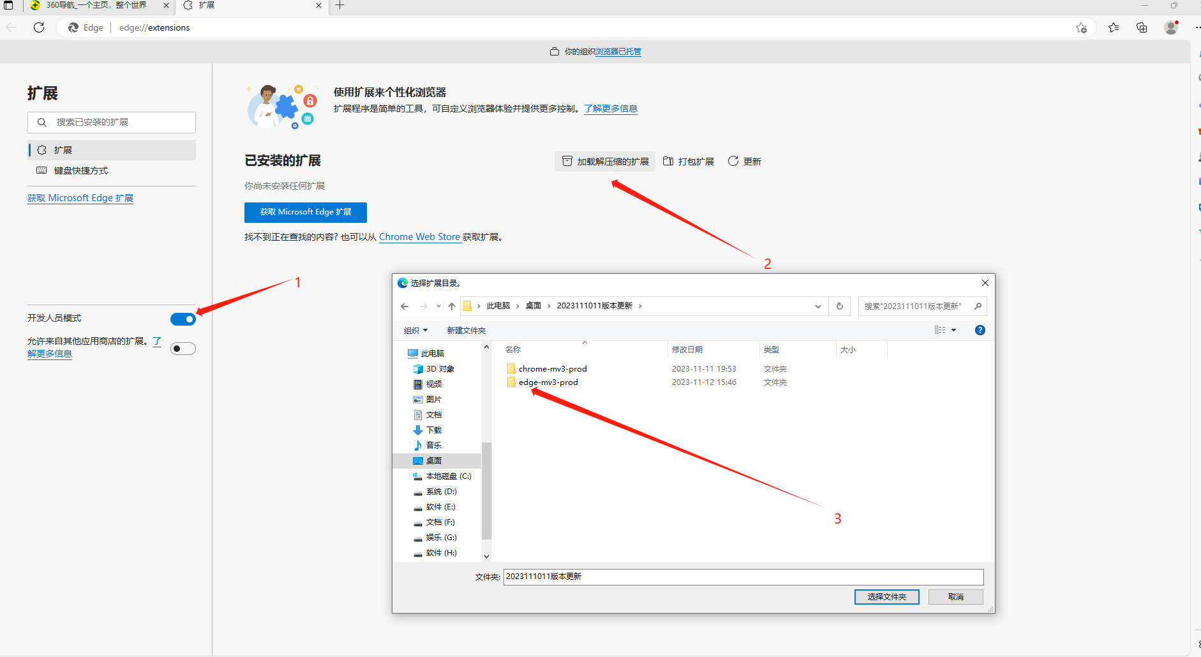Turn off the 开发人员模式 toggle
This screenshot has width=1201, height=657.
coord(183,319)
